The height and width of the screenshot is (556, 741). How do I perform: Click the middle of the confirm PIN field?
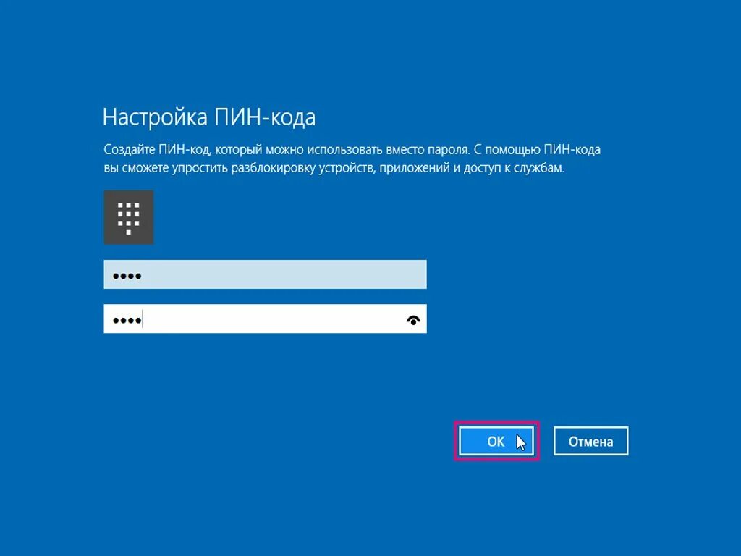click(x=265, y=319)
